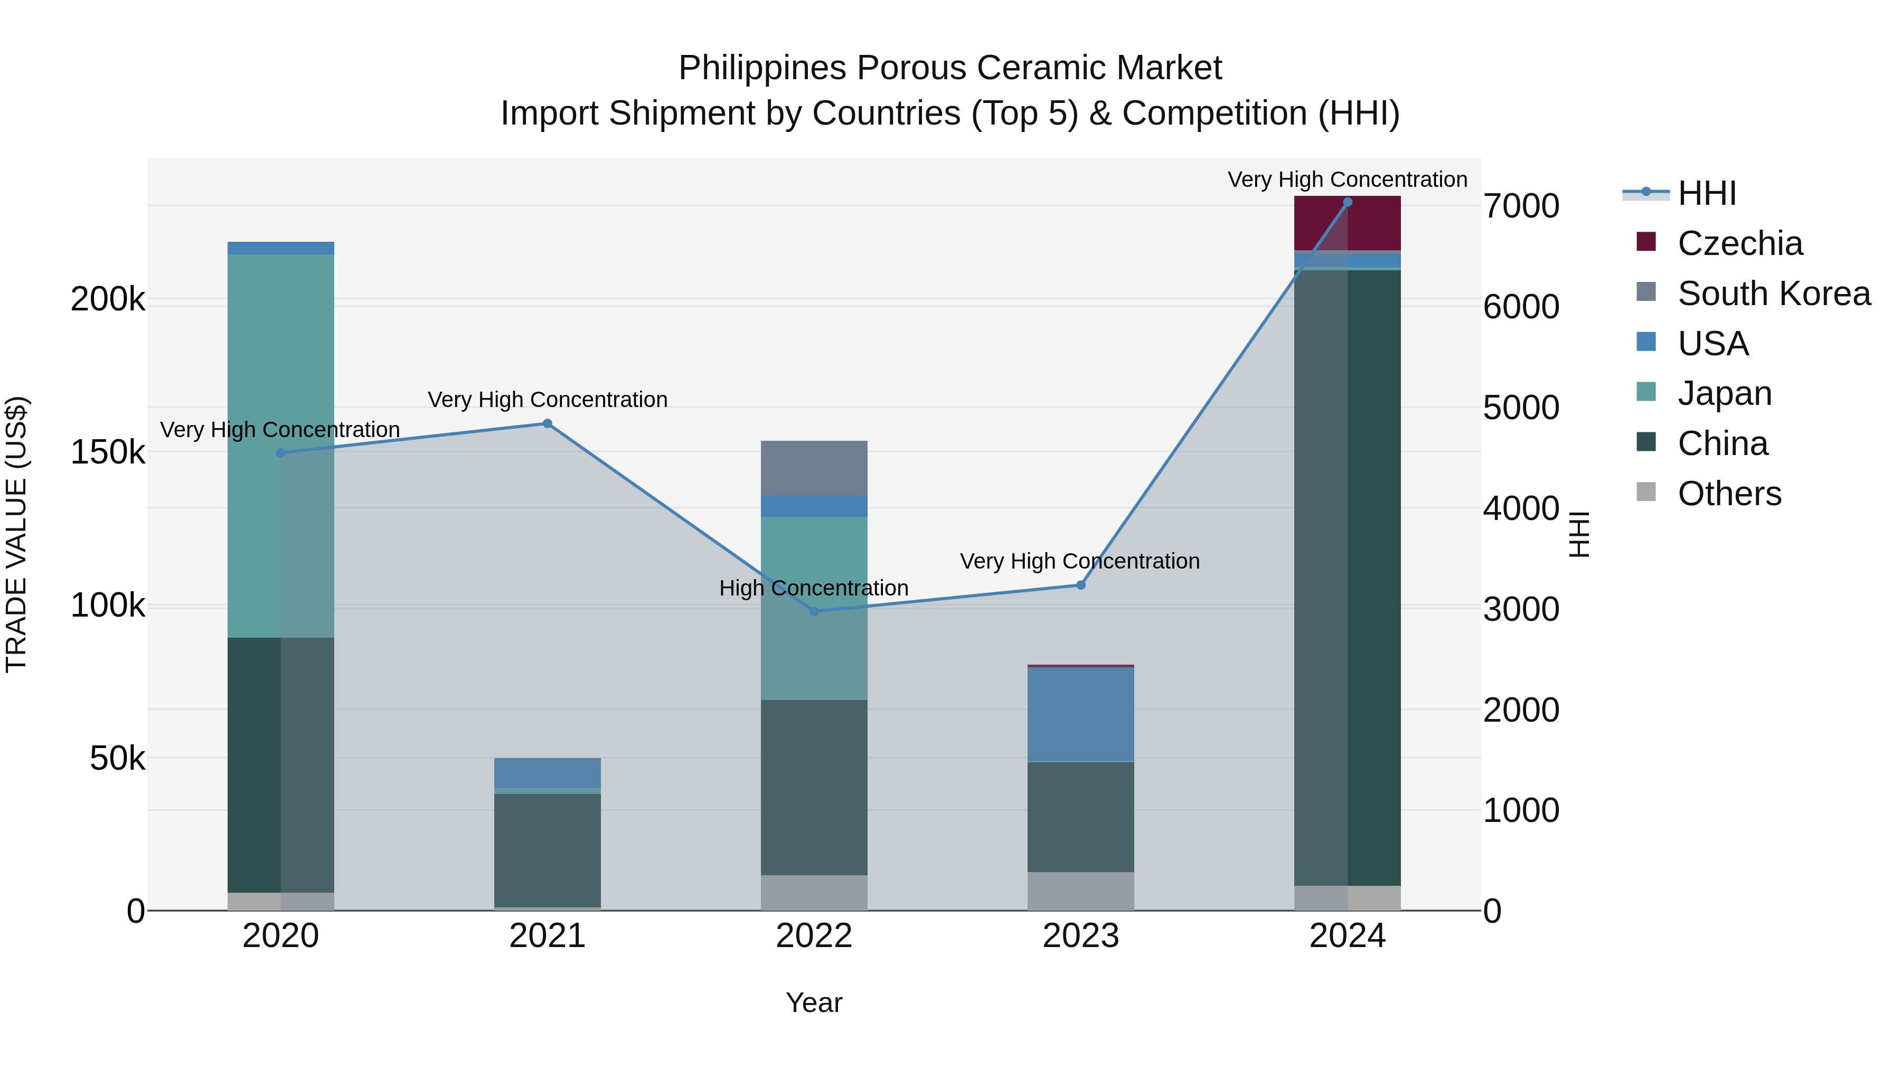
Task: Click the 2020 HHI data point
Action: point(280,453)
